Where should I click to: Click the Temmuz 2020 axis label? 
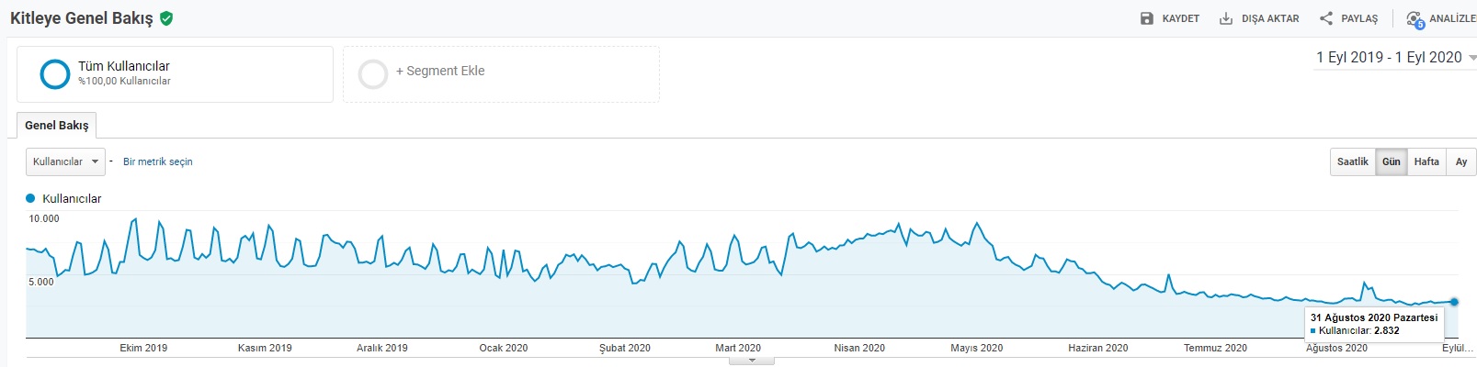(1215, 348)
